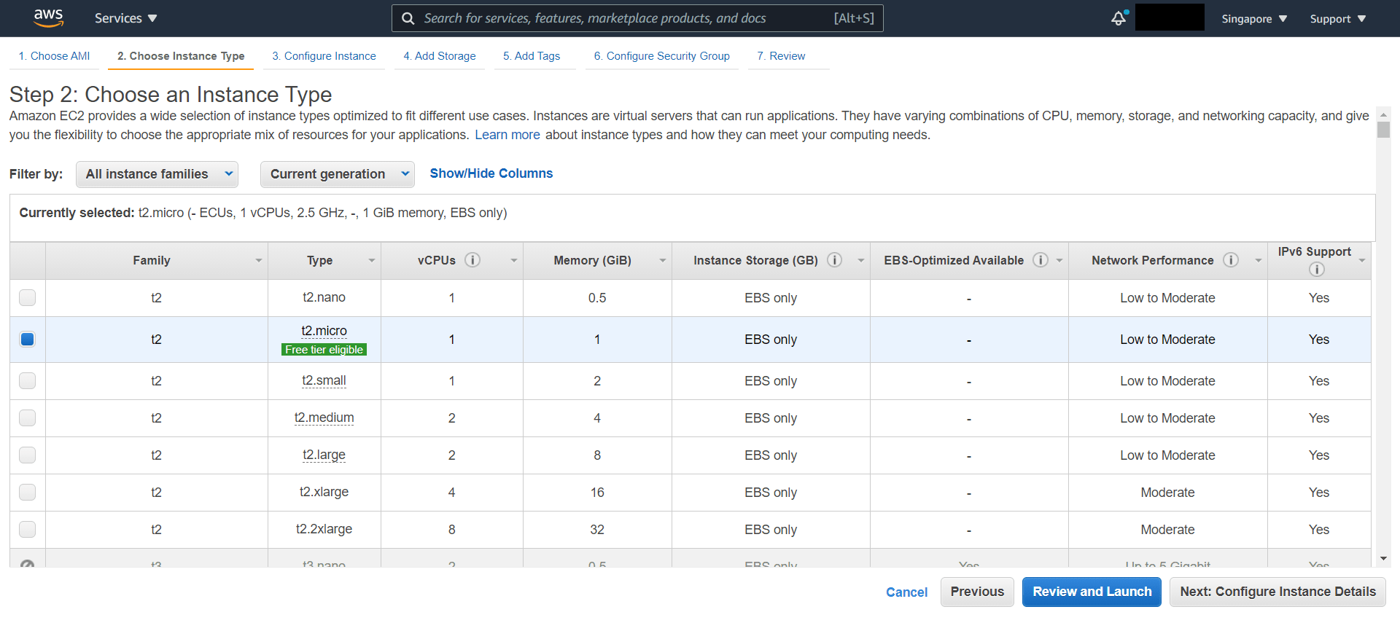Select the t2.small instance checkbox
Image resolution: width=1400 pixels, height=623 pixels.
pyautogui.click(x=27, y=380)
